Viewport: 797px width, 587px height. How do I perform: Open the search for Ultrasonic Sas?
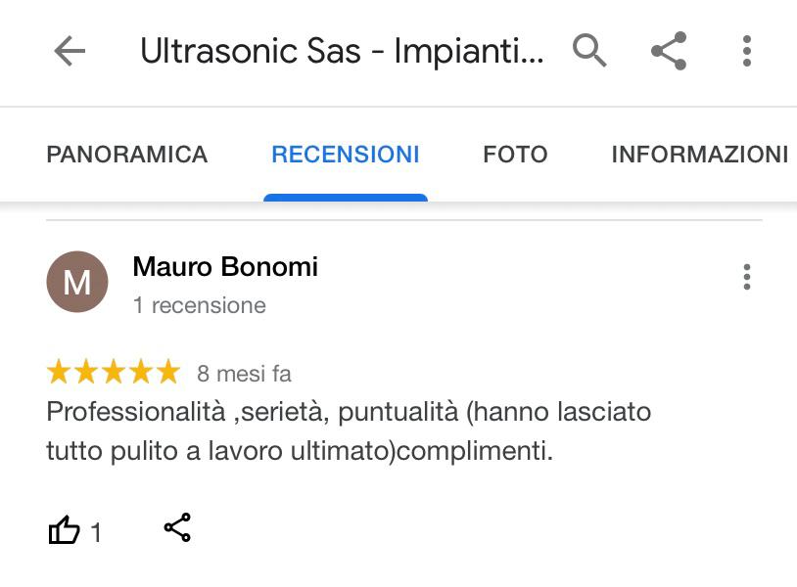590,50
